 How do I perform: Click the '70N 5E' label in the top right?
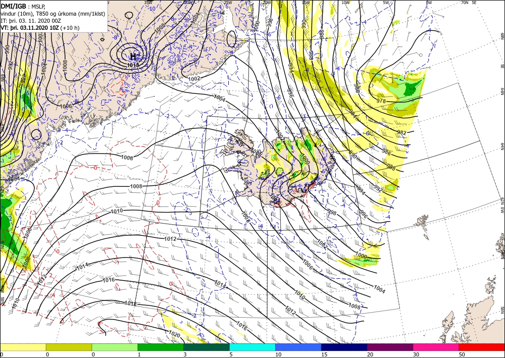point(469,3)
